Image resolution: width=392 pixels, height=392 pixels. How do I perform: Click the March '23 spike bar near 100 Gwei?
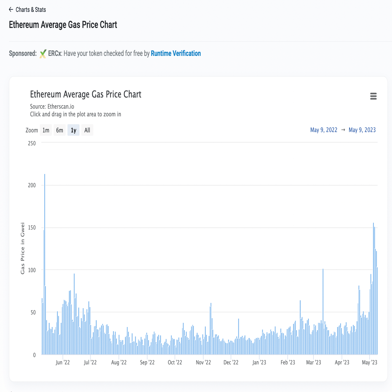323,311
